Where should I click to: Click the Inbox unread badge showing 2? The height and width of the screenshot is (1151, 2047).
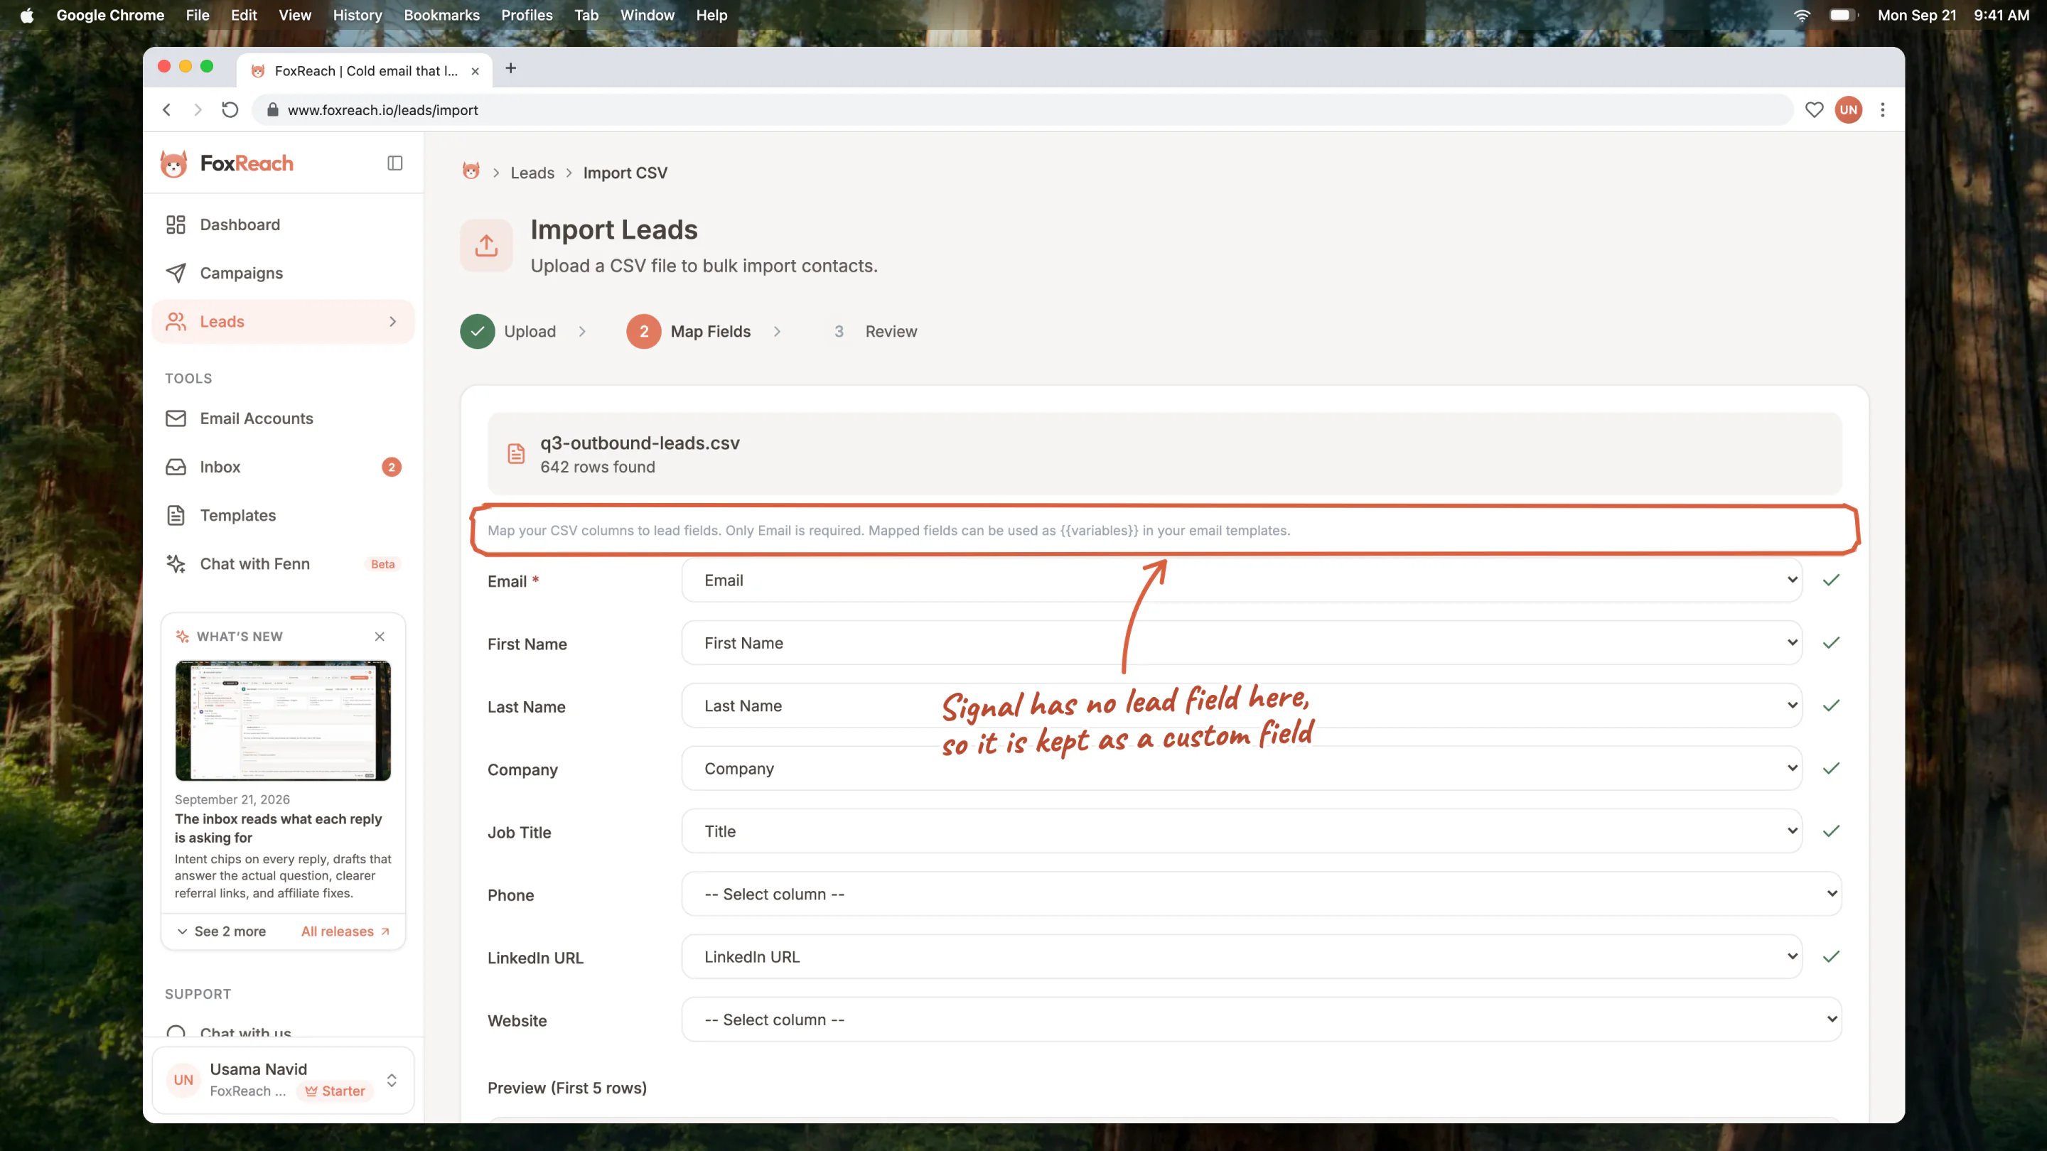pyautogui.click(x=391, y=467)
